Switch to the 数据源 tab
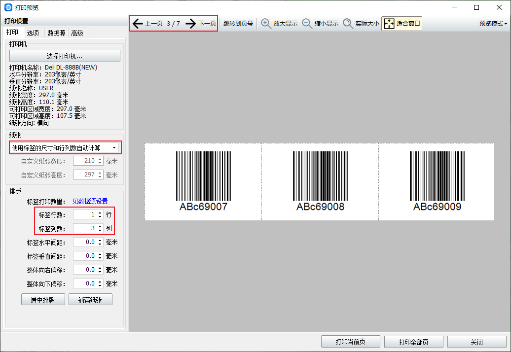This screenshot has height=352, width=511. [56, 33]
